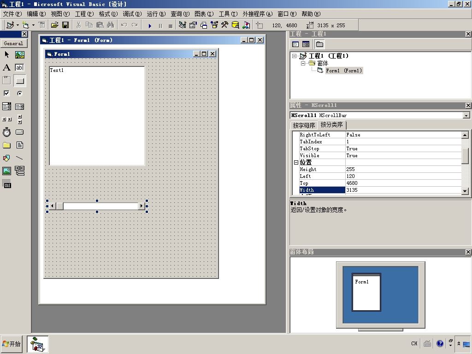The height and width of the screenshot is (354, 472).
Task: Click the HScroll1 scrollbar left arrow
Action: [53, 206]
